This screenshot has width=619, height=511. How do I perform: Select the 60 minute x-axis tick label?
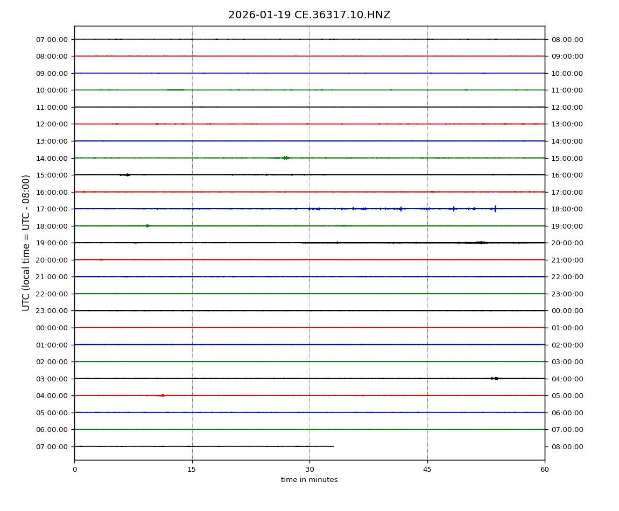pos(545,470)
